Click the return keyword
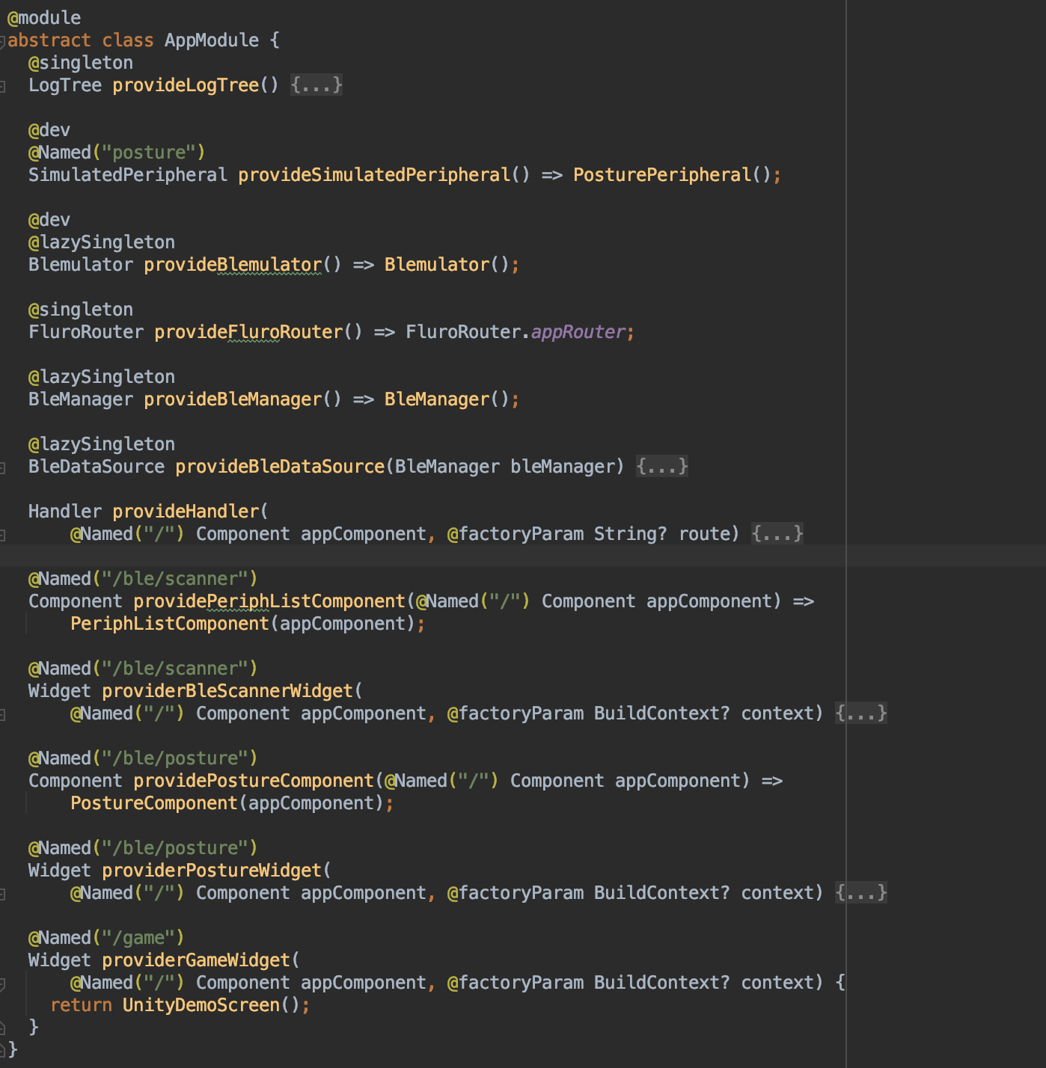The image size is (1046, 1068). [x=81, y=1005]
